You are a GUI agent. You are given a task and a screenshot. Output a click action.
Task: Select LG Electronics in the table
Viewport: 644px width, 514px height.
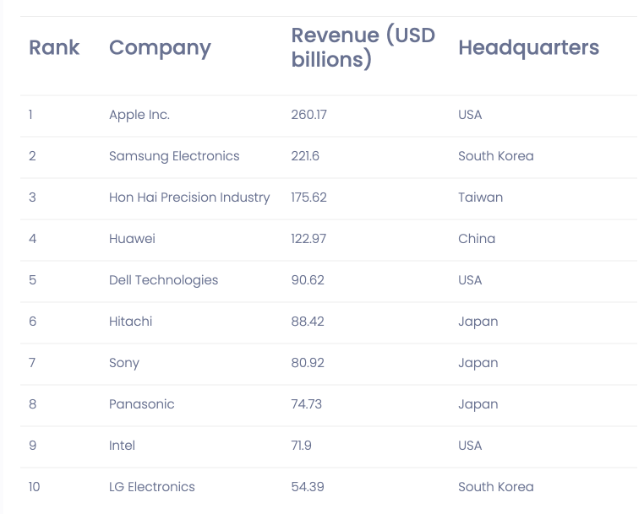tap(152, 487)
